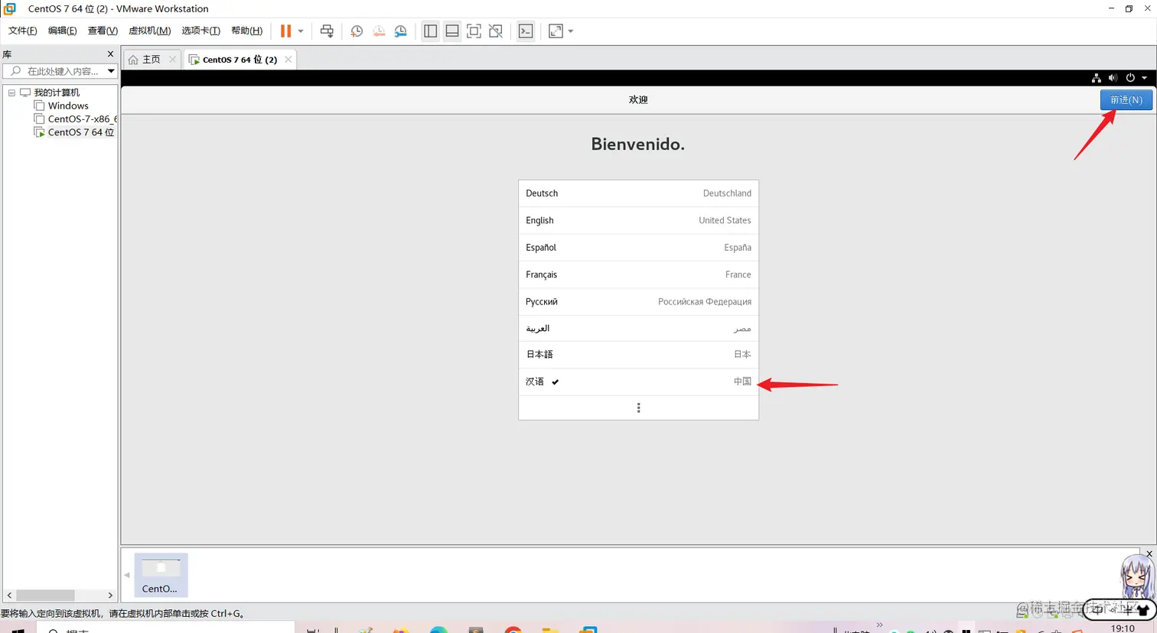
Task: Choose Español language row
Action: point(638,248)
